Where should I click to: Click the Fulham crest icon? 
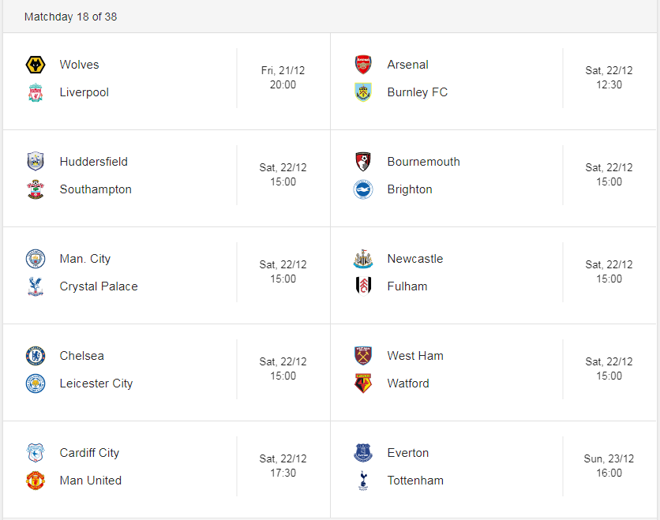click(363, 286)
